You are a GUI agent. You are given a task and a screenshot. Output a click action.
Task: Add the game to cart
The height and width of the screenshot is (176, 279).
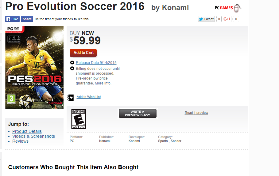pyautogui.click(x=83, y=53)
